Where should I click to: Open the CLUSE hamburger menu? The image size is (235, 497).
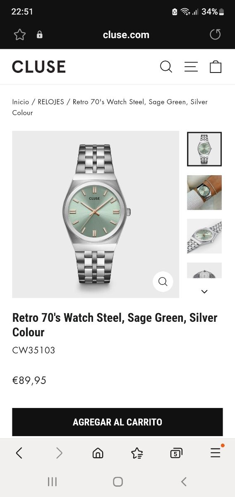point(191,67)
